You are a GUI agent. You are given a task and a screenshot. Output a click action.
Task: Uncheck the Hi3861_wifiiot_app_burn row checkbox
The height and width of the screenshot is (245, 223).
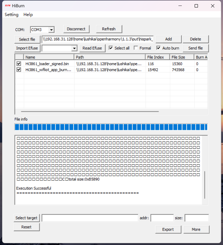19,69
